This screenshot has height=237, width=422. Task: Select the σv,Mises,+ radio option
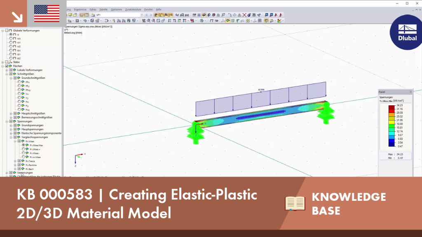(x=23, y=149)
